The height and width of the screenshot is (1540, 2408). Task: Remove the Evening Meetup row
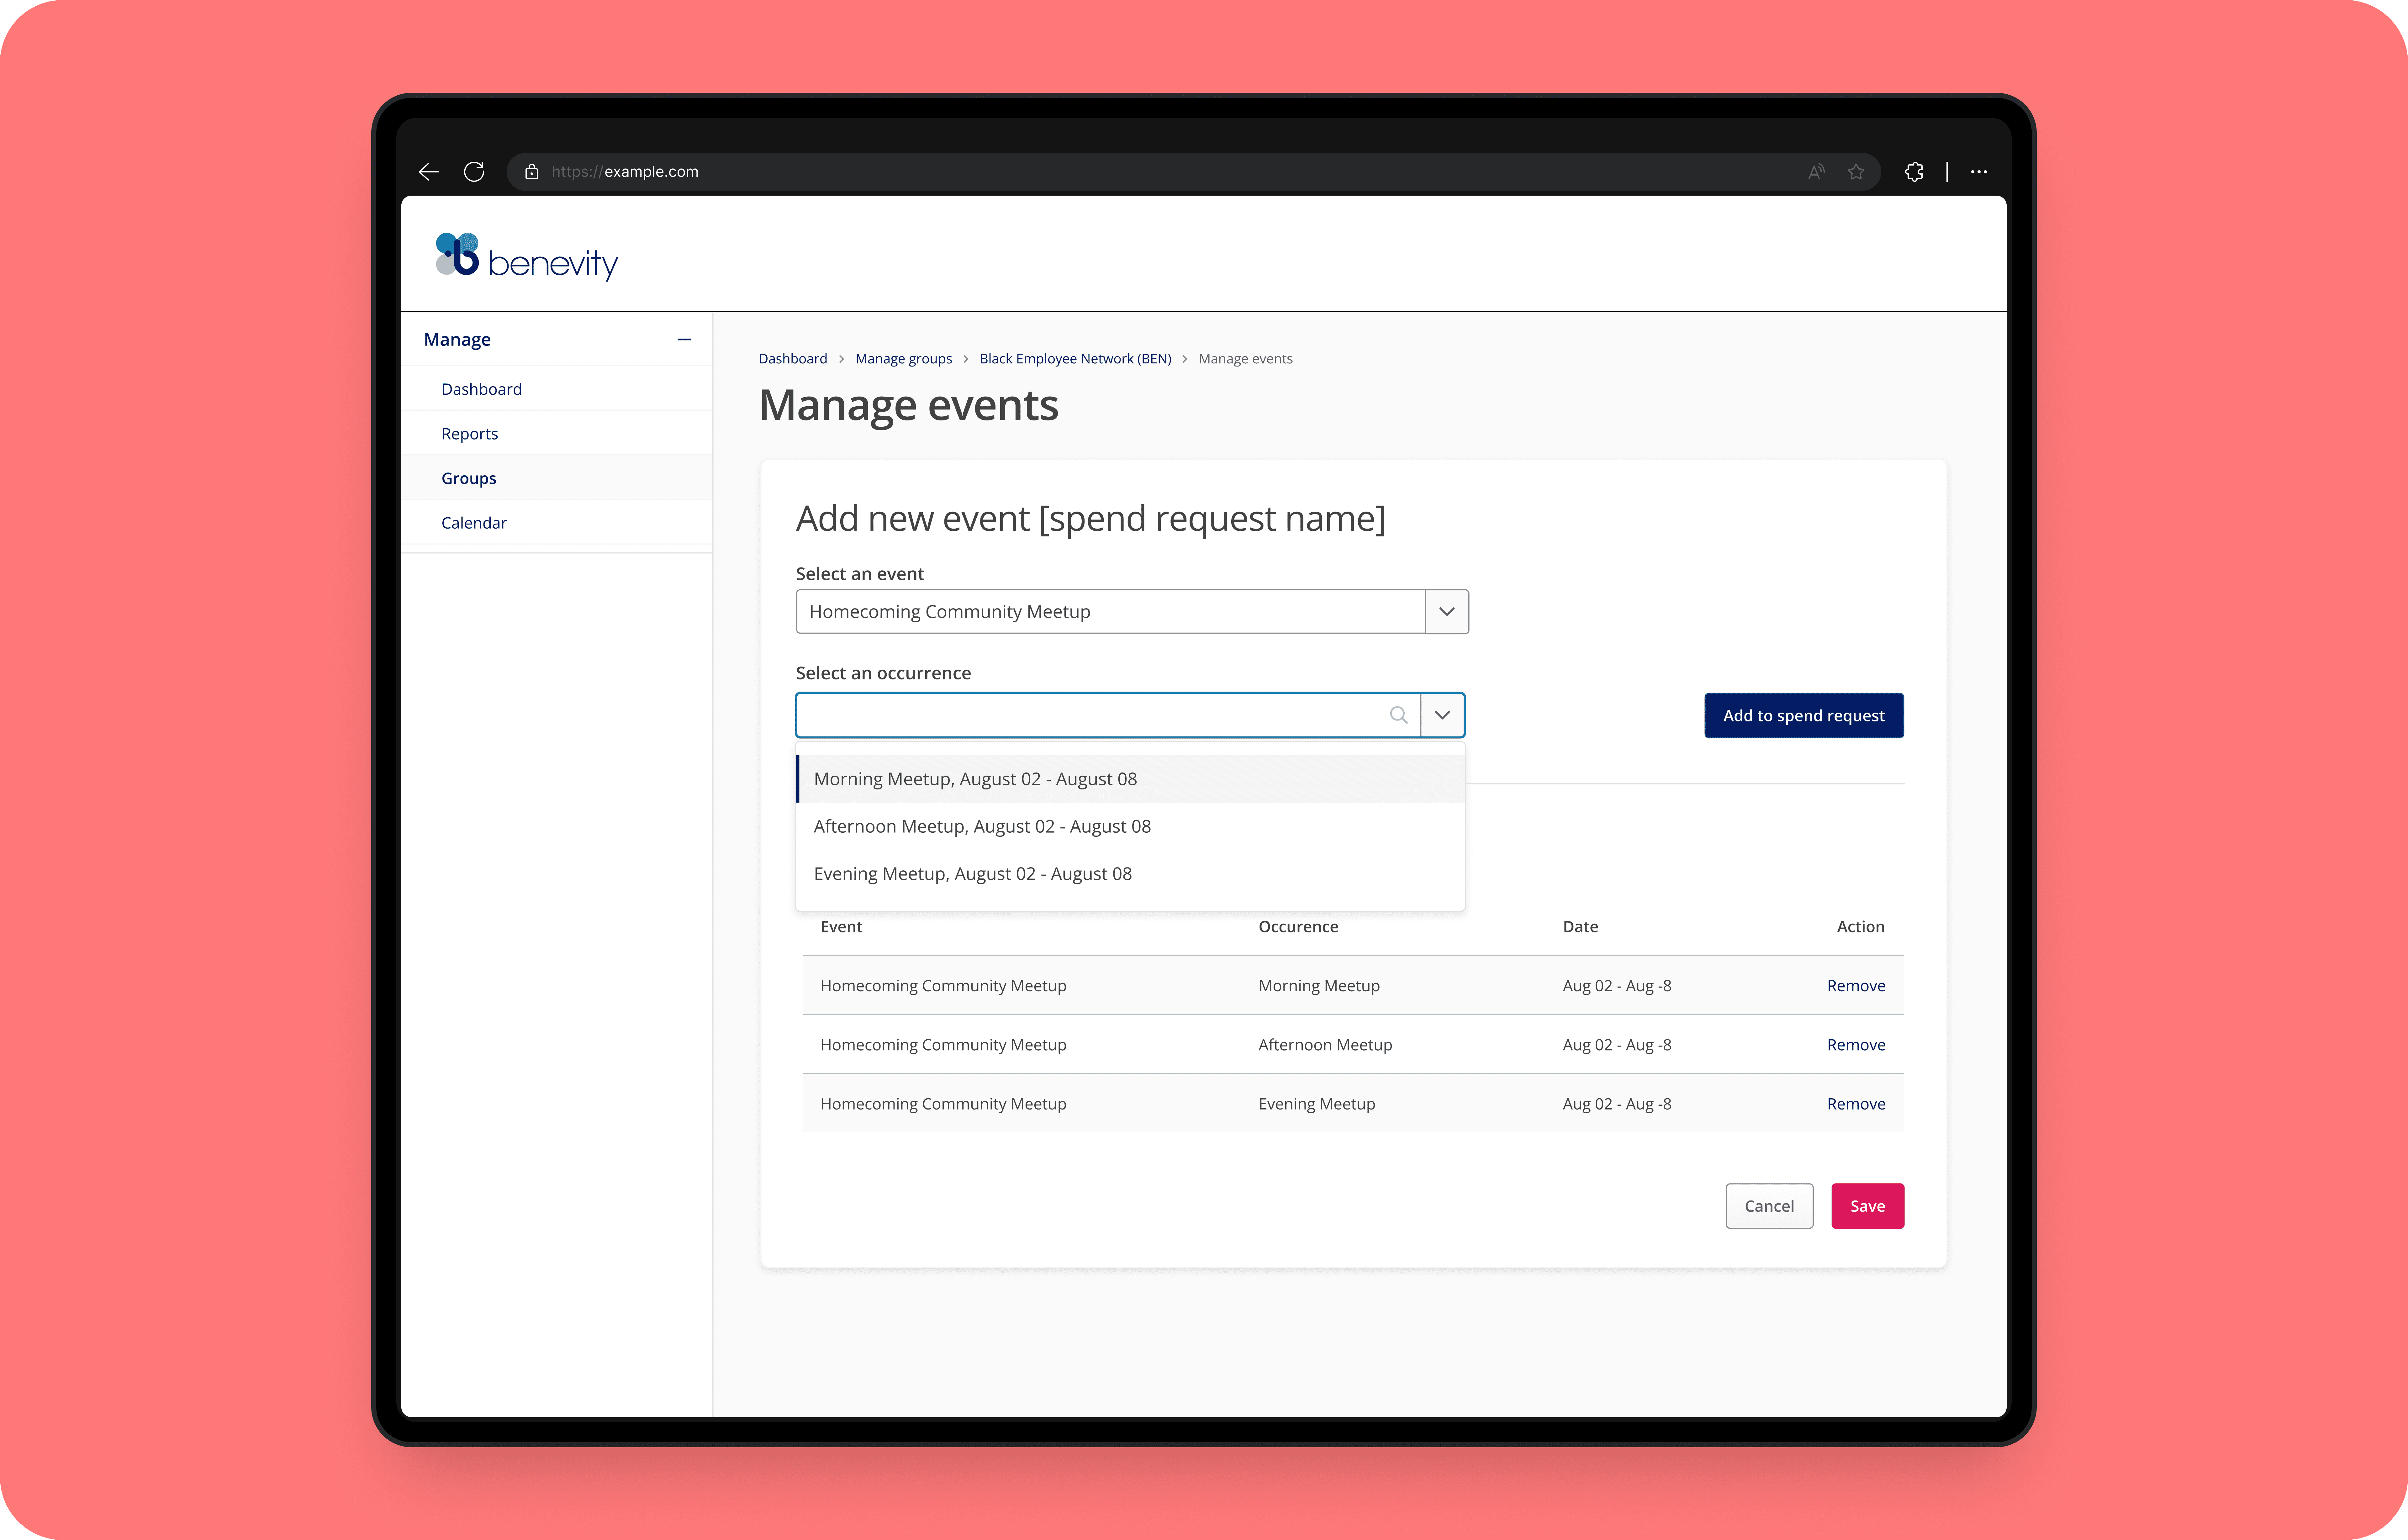[1856, 1104]
